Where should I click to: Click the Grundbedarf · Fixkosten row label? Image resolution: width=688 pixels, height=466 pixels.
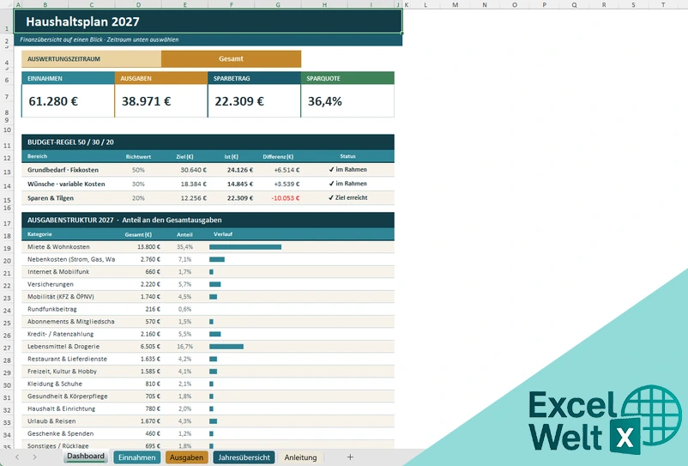pos(63,170)
